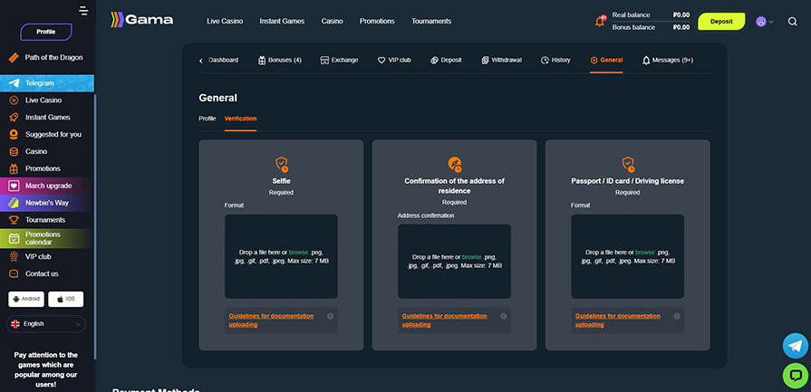Click info icon beside Selfie upload guidelines

click(330, 316)
